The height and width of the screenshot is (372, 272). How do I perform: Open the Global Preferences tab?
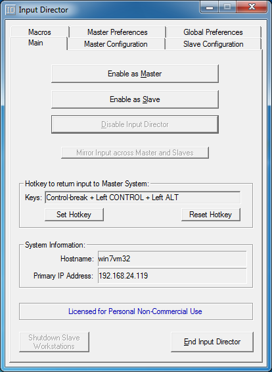(x=213, y=32)
